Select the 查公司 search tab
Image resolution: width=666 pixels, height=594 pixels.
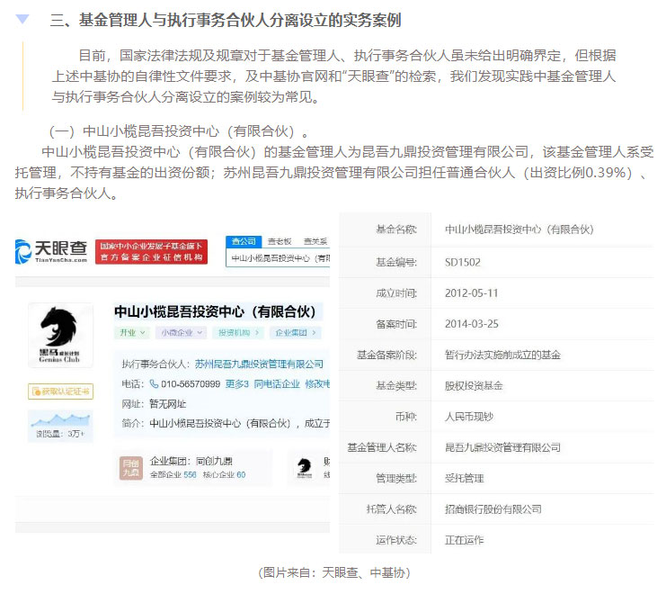[x=244, y=241]
